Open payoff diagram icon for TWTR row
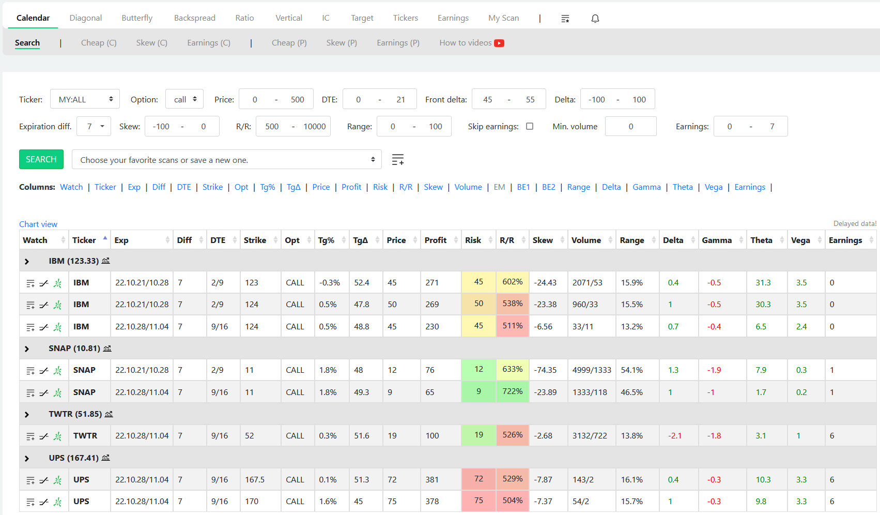Screen dimensions: 880x515 click(44, 436)
